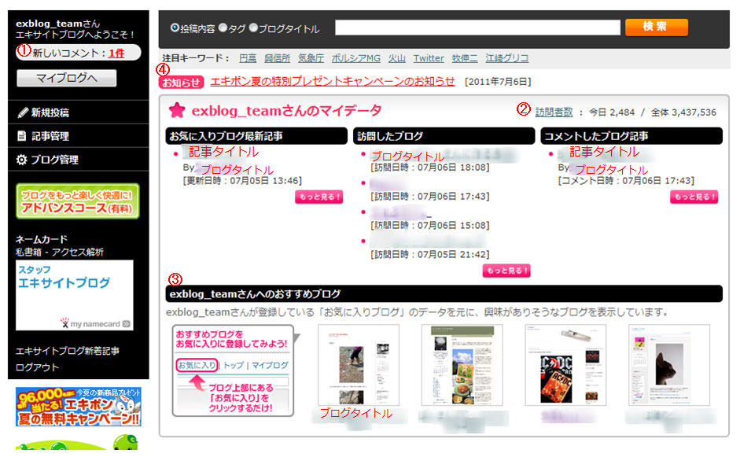
Task: Select the 投稿内容 radio button
Action: [175, 28]
